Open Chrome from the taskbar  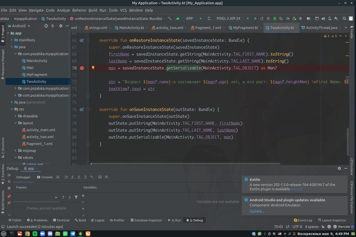tap(27, 234)
